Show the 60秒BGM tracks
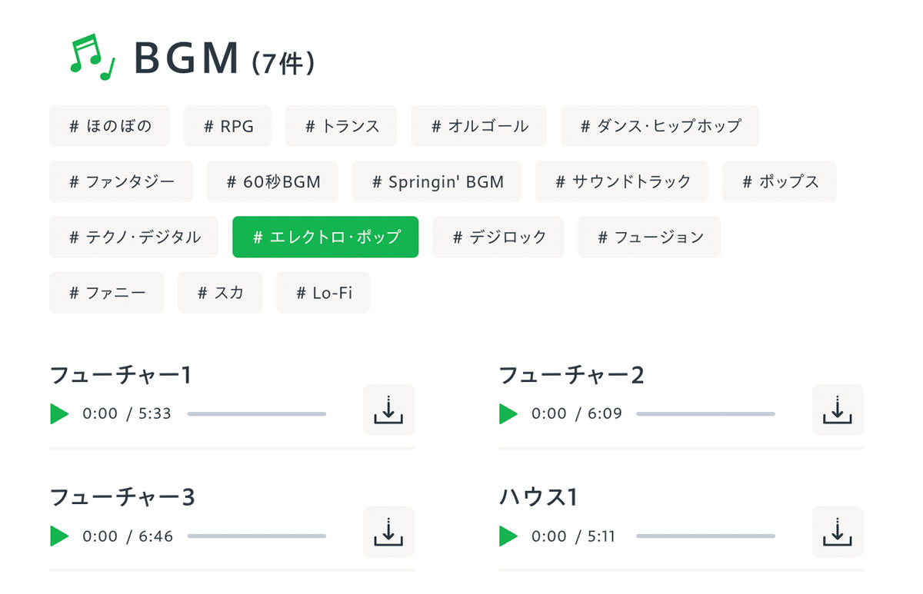 [272, 181]
